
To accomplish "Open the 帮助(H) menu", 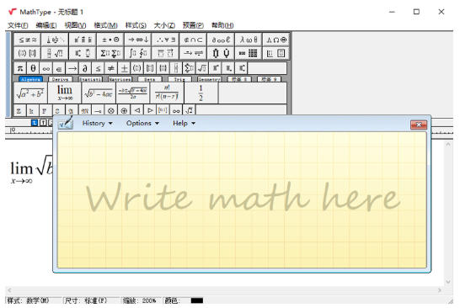I will click(x=222, y=25).
